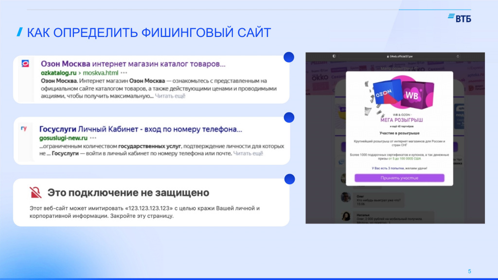Viewport: 498px width, 280px height.
Task: Click the blue dot on Gosuslugi card
Action: pos(289,118)
